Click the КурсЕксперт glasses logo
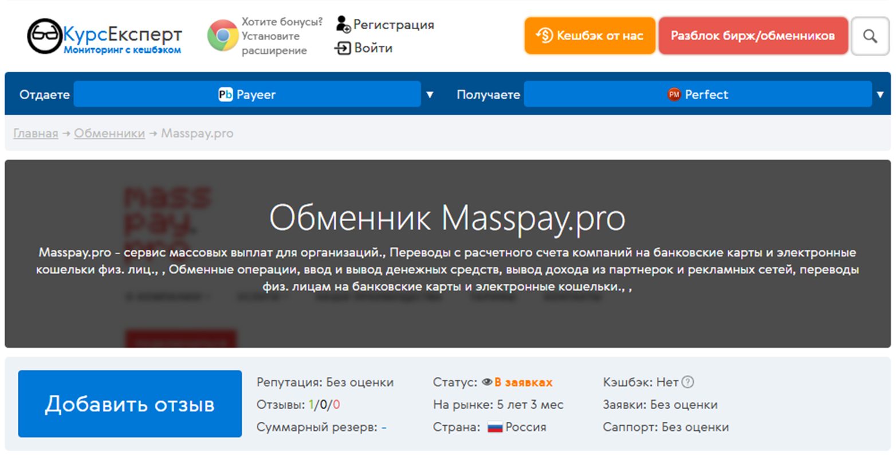 coord(45,34)
